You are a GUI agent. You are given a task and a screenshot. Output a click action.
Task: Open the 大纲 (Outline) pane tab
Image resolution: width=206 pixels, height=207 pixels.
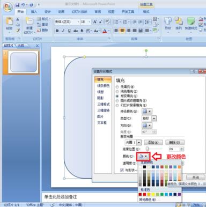pyautogui.click(x=21, y=46)
